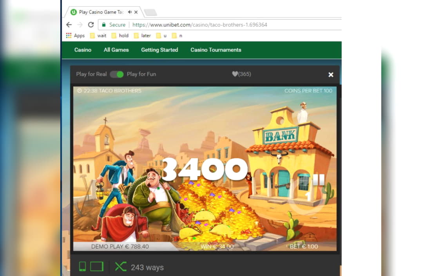Open the 'hold' bookmark folder
Screen dimensions: 442x276
[120, 36]
